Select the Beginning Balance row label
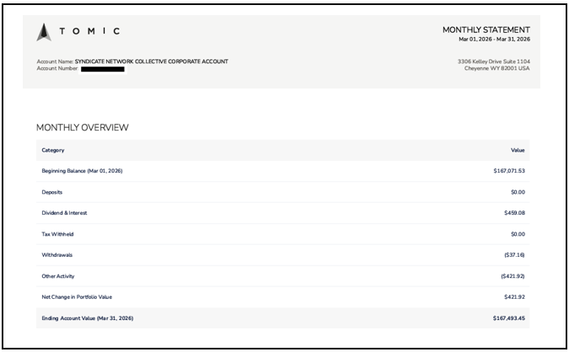Image resolution: width=569 pixels, height=352 pixels. [x=83, y=171]
